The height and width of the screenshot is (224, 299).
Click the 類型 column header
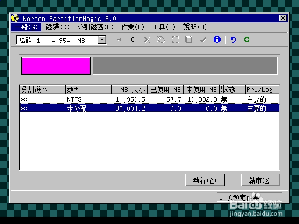click(88, 90)
